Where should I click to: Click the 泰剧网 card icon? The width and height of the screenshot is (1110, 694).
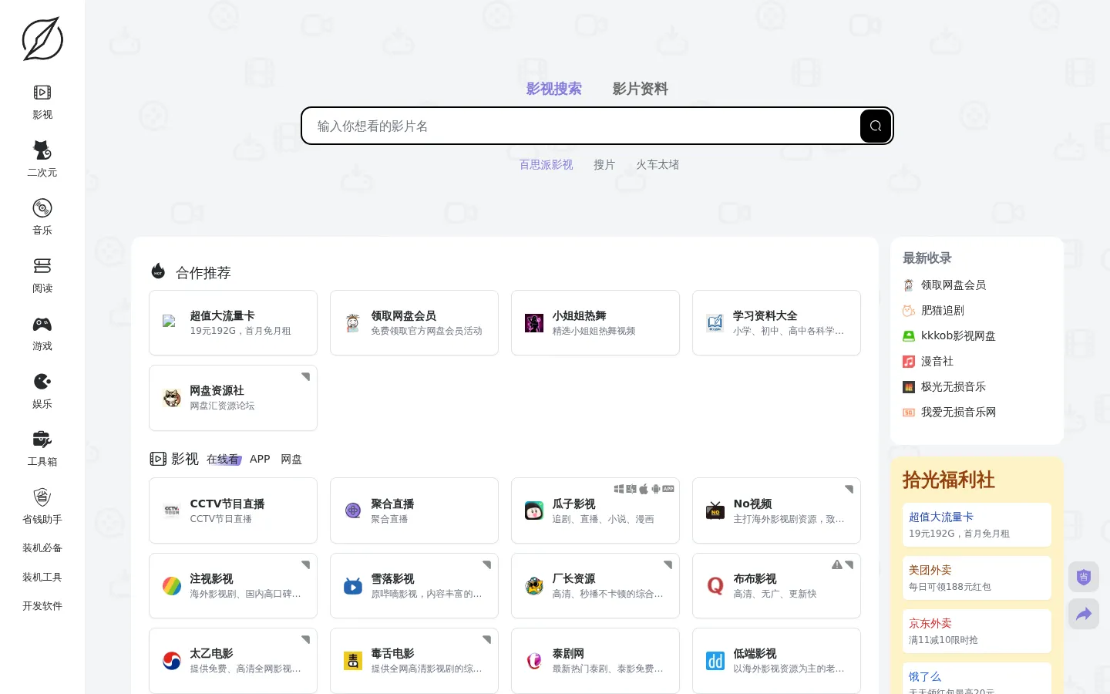point(534,661)
